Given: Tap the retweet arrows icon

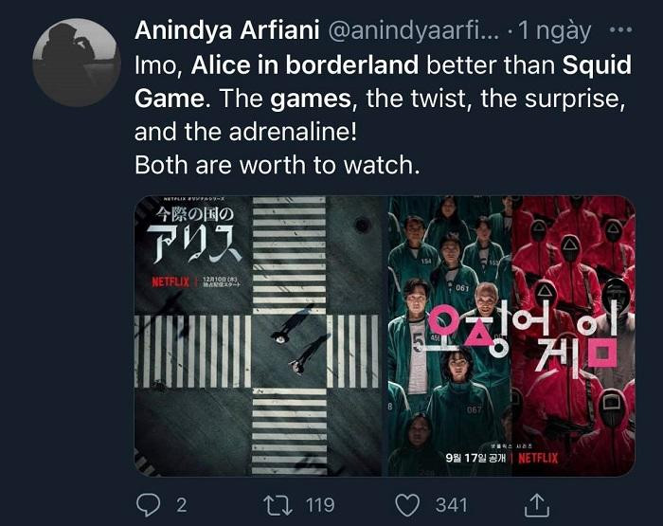Looking at the screenshot, I should pyautogui.click(x=278, y=506).
